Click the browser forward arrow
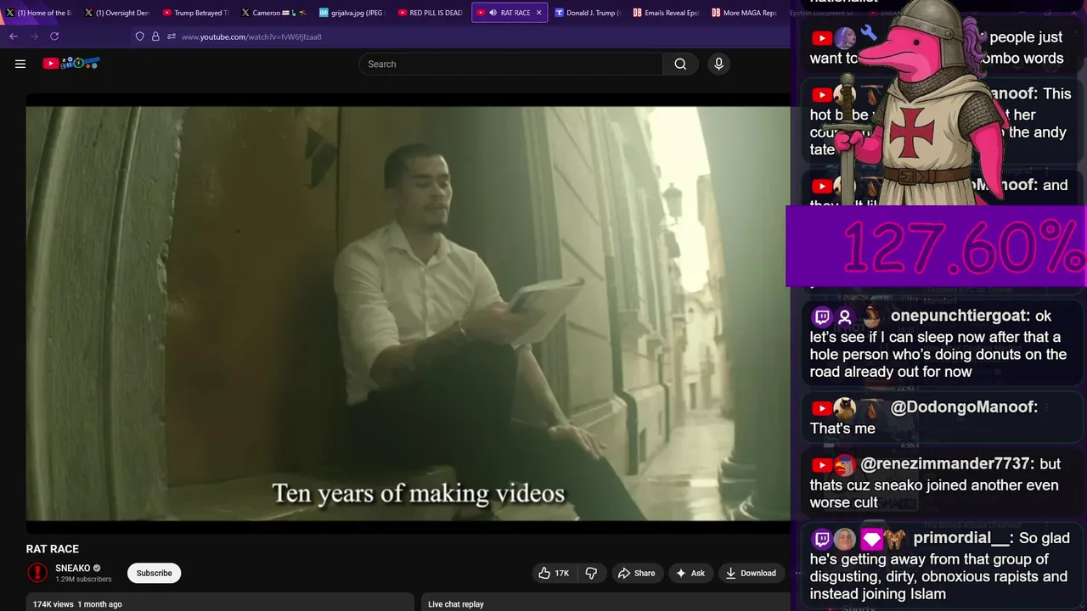 (x=34, y=36)
